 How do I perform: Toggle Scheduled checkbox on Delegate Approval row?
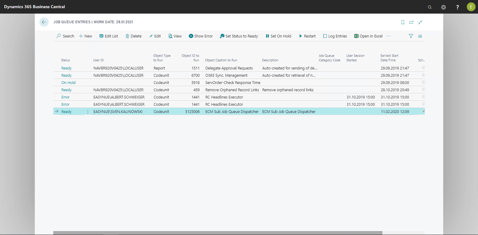pyautogui.click(x=424, y=68)
